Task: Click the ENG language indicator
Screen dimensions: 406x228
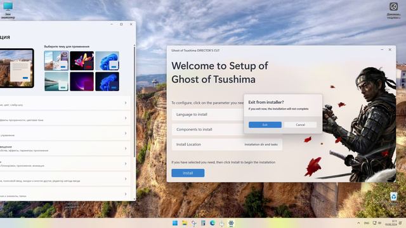Action: (367, 223)
